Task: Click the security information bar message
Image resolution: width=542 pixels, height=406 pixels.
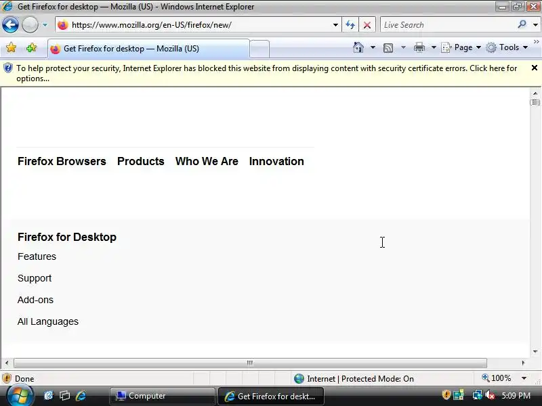Action: [x=266, y=73]
